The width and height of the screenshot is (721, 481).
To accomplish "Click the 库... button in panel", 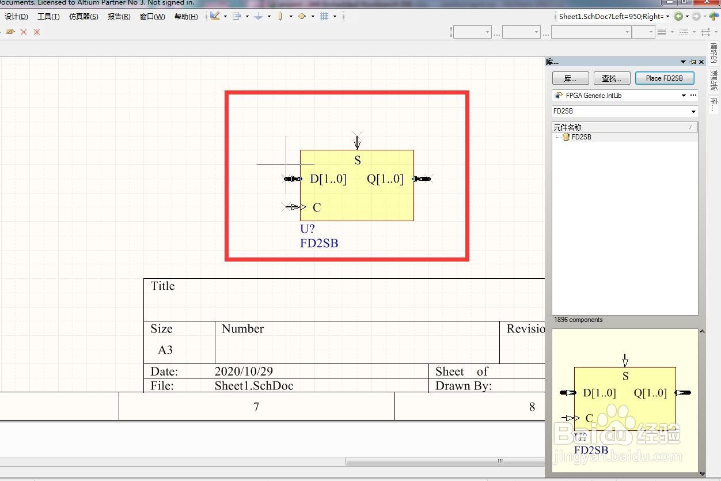I will [x=571, y=78].
